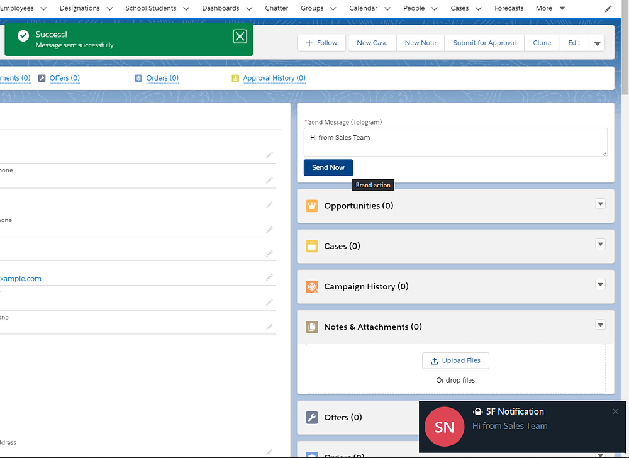Click Submit for Approval
The width and height of the screenshot is (629, 458).
tap(484, 43)
